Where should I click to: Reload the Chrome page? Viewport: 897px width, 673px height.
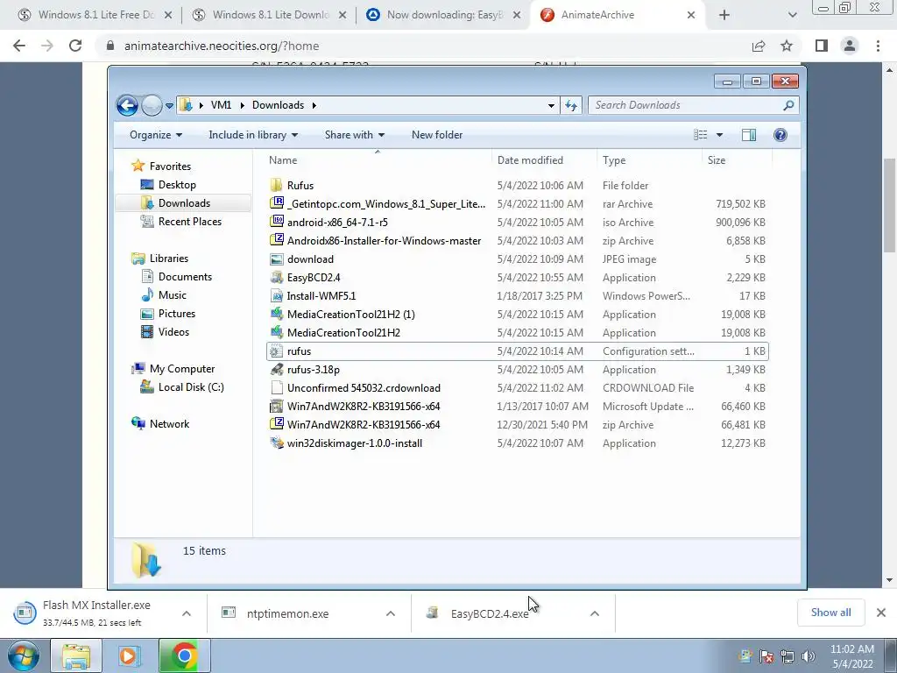[x=75, y=46]
